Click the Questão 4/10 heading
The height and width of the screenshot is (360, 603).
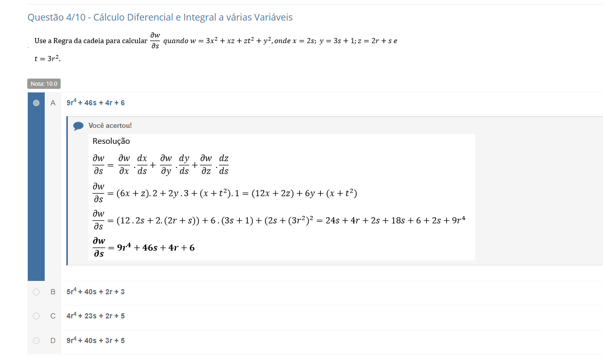pos(160,17)
